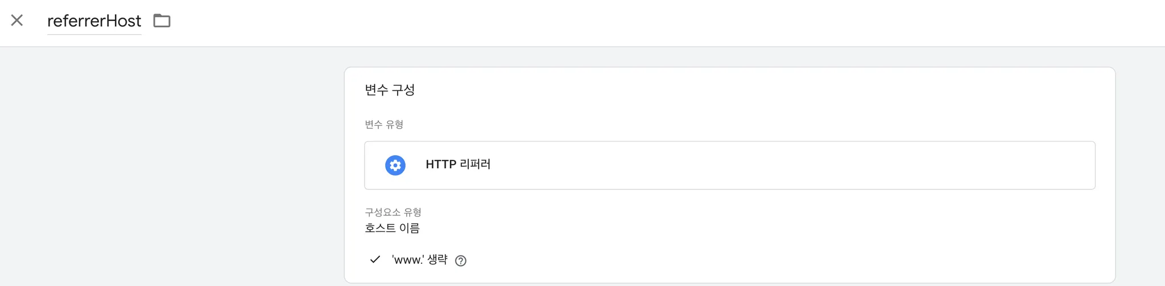Image resolution: width=1165 pixels, height=286 pixels.
Task: Close the referrerHost variable editor
Action: (x=17, y=20)
